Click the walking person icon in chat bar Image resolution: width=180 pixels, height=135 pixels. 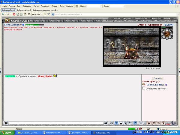tap(126, 123)
